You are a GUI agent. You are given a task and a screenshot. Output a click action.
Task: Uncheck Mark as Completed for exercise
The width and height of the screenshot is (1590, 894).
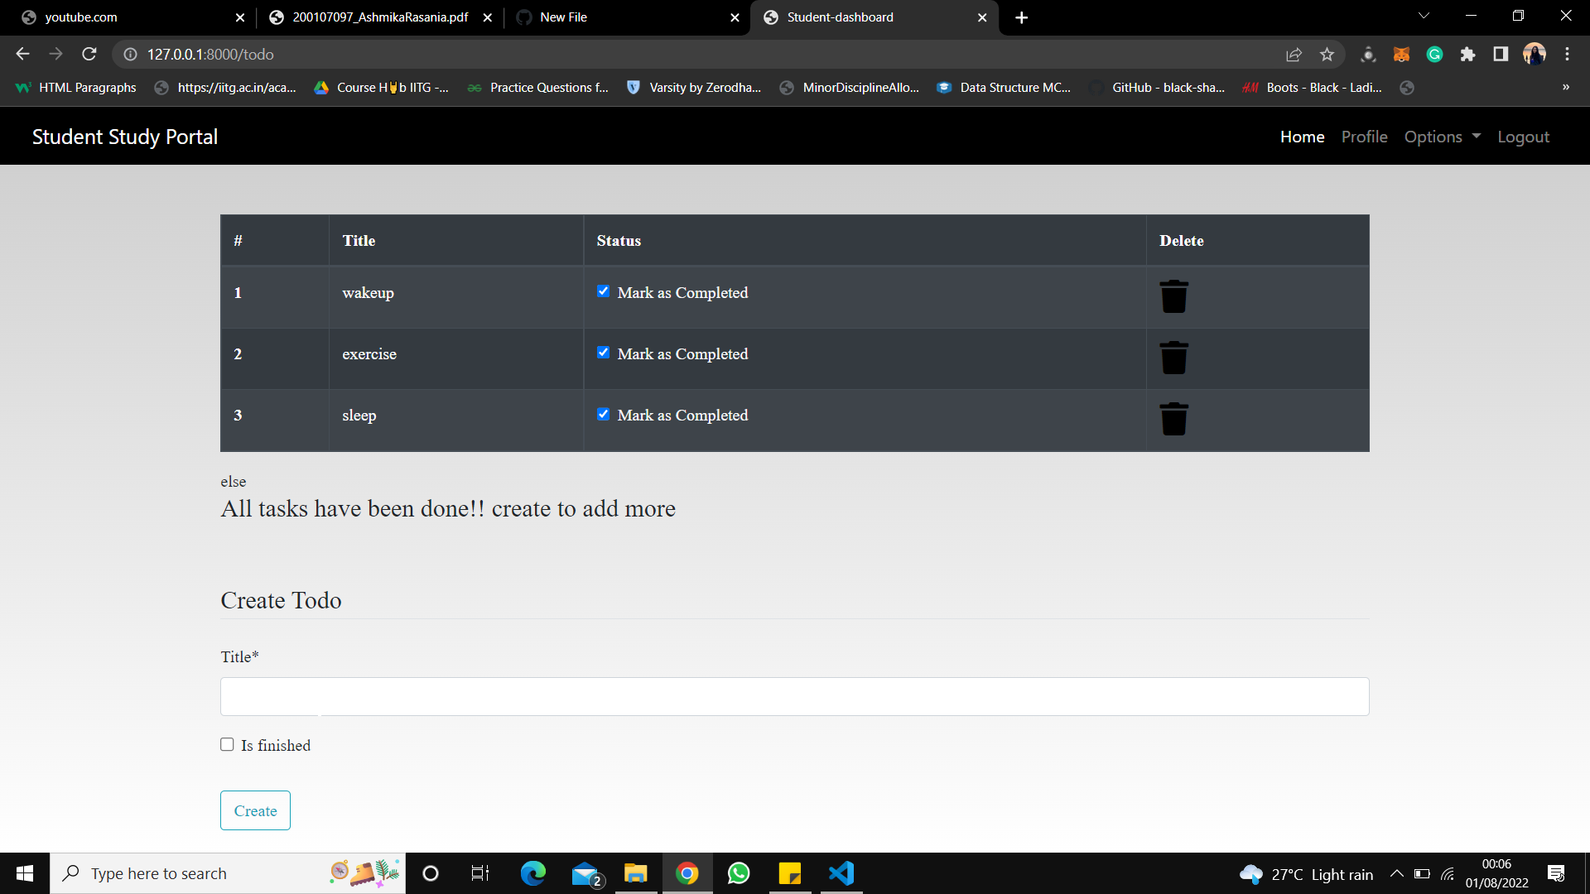pos(603,353)
